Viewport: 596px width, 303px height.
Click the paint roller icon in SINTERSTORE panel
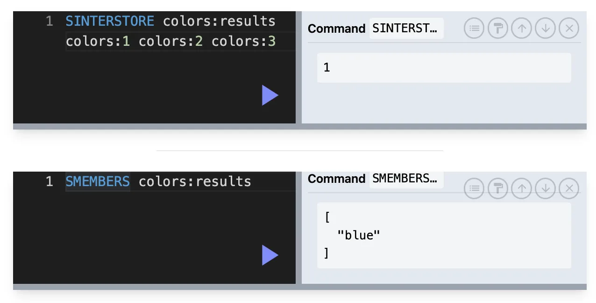click(x=498, y=29)
